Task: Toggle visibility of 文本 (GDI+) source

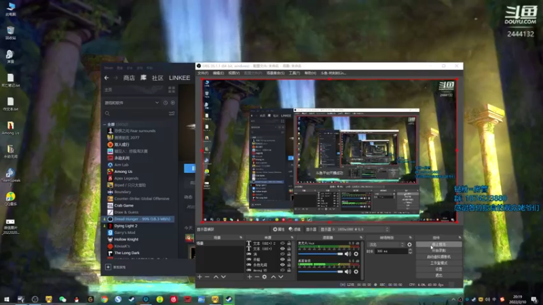Action: click(282, 249)
